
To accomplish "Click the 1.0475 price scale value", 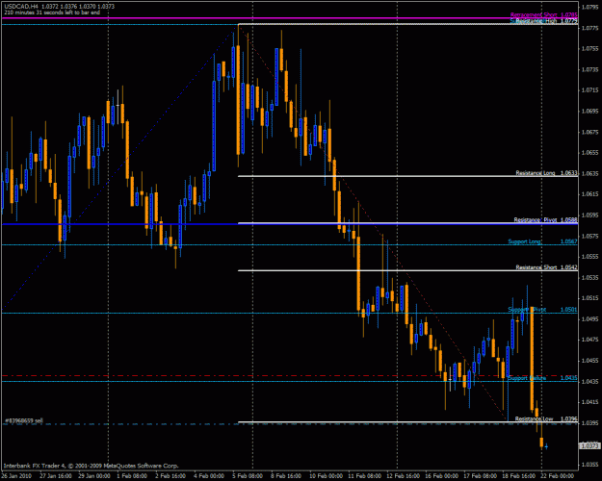I will tap(589, 340).
